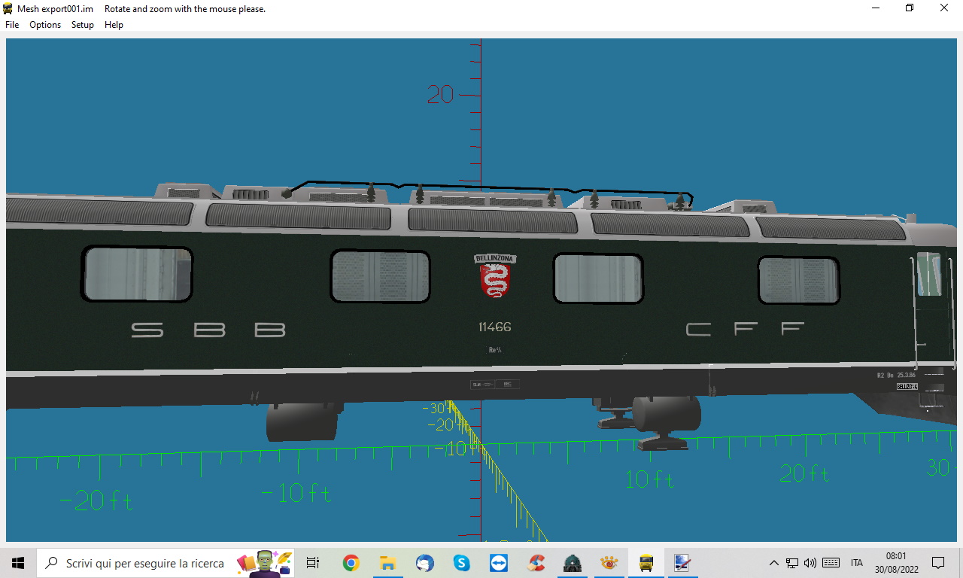The width and height of the screenshot is (963, 578).
Task: Click the green 10 ft ruler label
Action: (x=650, y=479)
